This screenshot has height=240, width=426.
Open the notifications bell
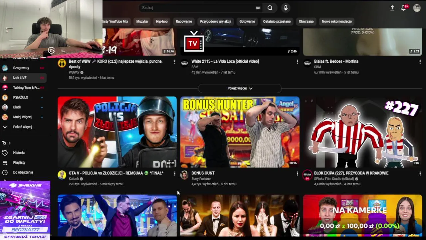404,8
